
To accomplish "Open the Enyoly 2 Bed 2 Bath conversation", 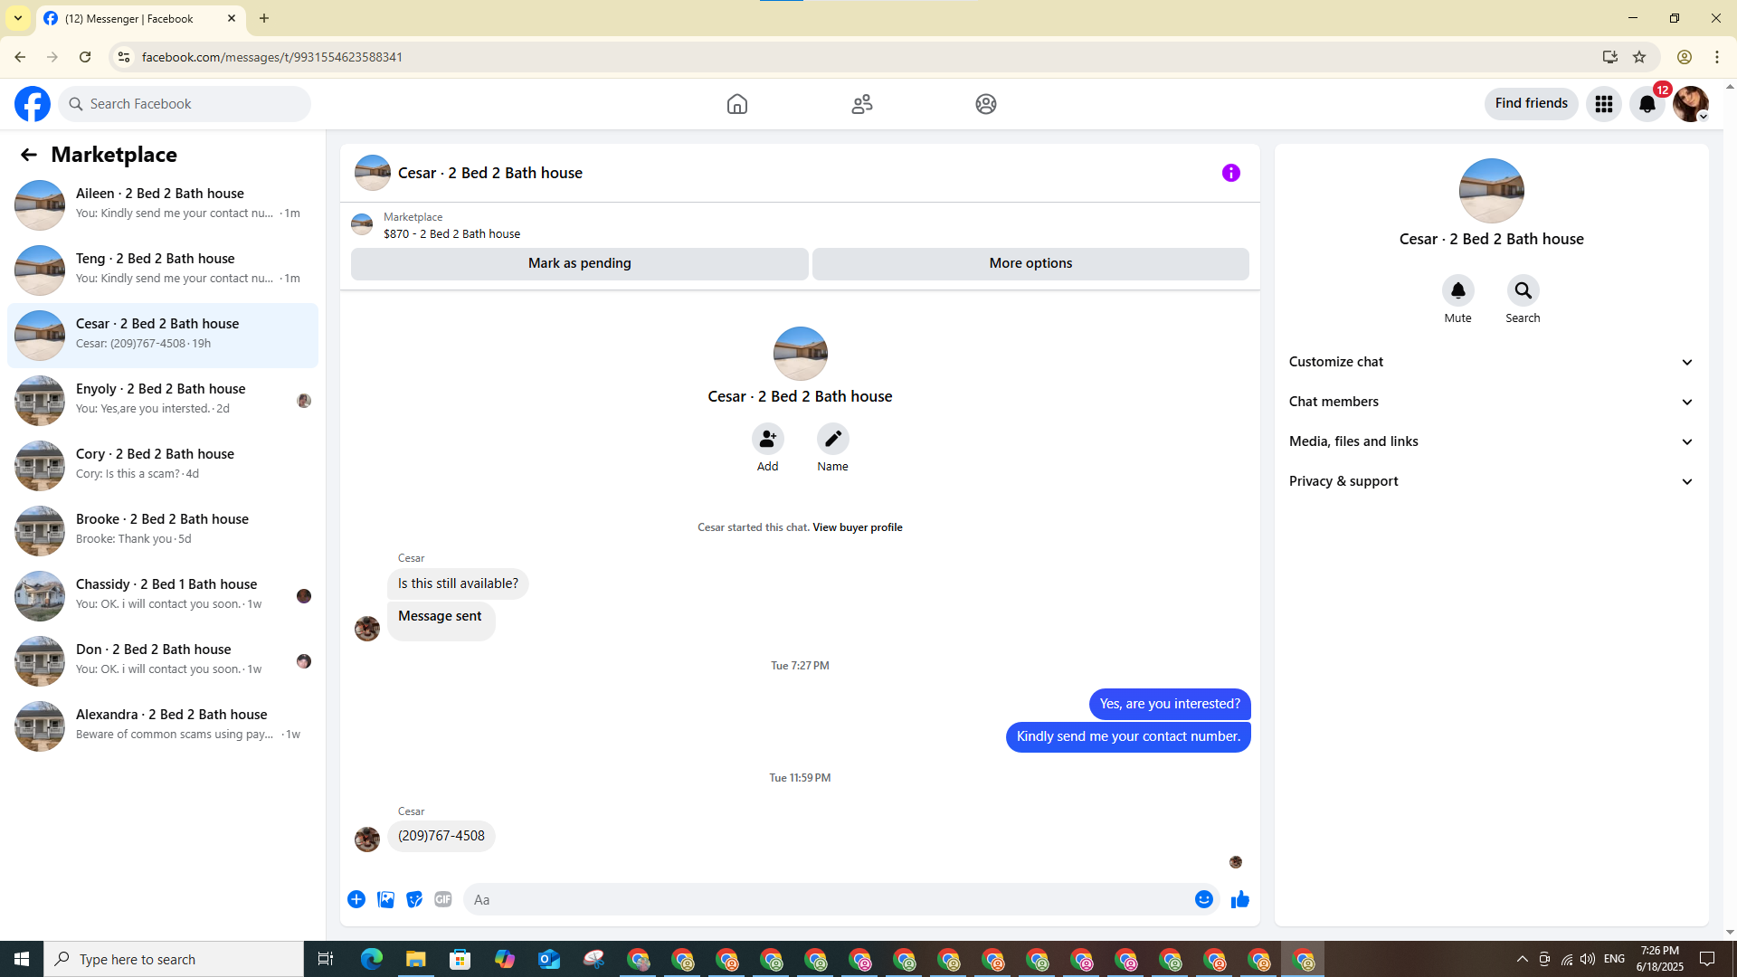I will pyautogui.click(x=163, y=400).
